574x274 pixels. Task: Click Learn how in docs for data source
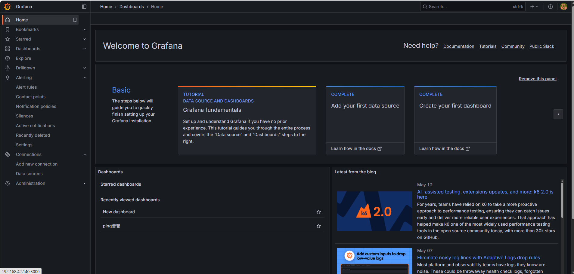[356, 148]
